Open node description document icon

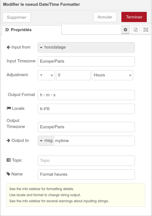coord(136,30)
